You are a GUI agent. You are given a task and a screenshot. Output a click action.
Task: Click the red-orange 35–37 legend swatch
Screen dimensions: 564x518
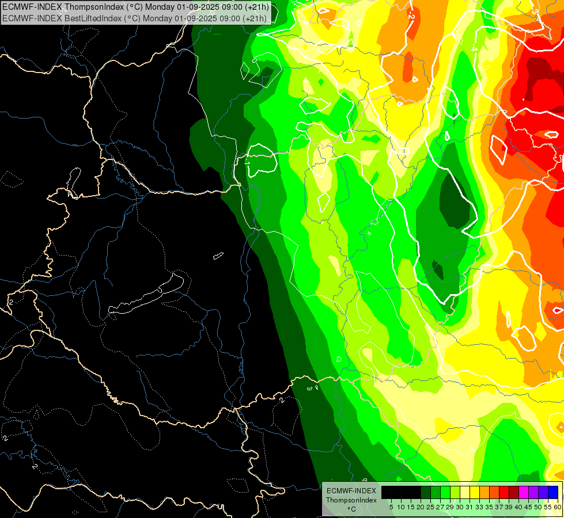pos(494,492)
